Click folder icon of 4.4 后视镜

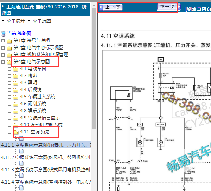tap(15, 90)
